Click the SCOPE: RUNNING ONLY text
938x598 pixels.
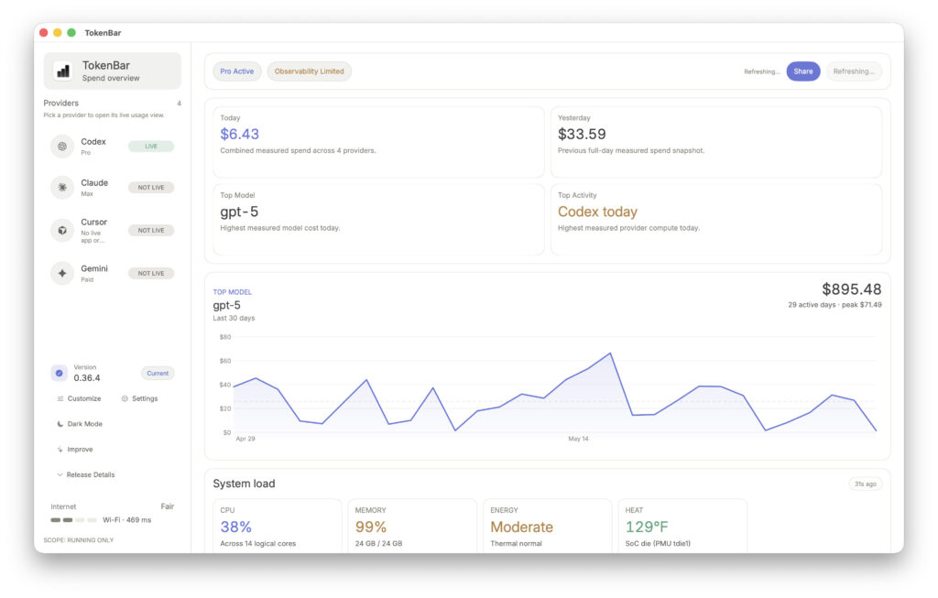[79, 540]
